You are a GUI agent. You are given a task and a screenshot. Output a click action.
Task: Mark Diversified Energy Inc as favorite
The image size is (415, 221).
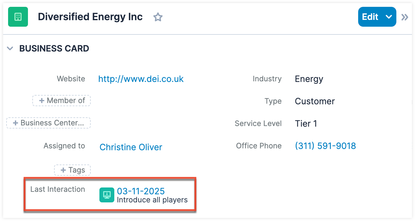[158, 17]
